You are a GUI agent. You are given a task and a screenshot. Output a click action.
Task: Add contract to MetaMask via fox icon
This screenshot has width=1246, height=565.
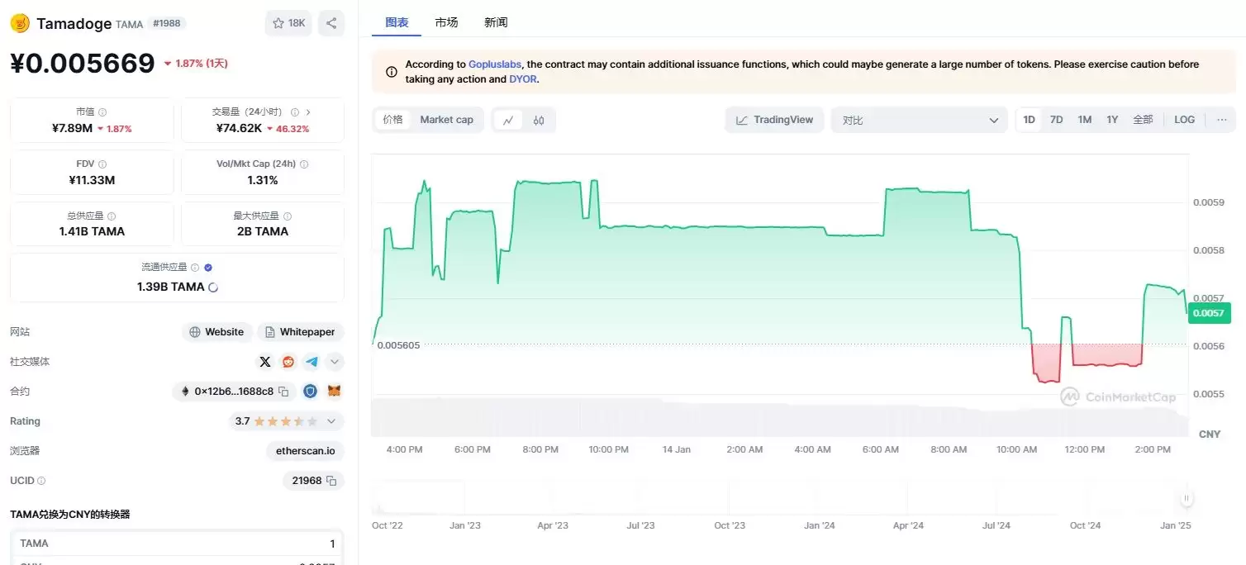[x=334, y=391]
